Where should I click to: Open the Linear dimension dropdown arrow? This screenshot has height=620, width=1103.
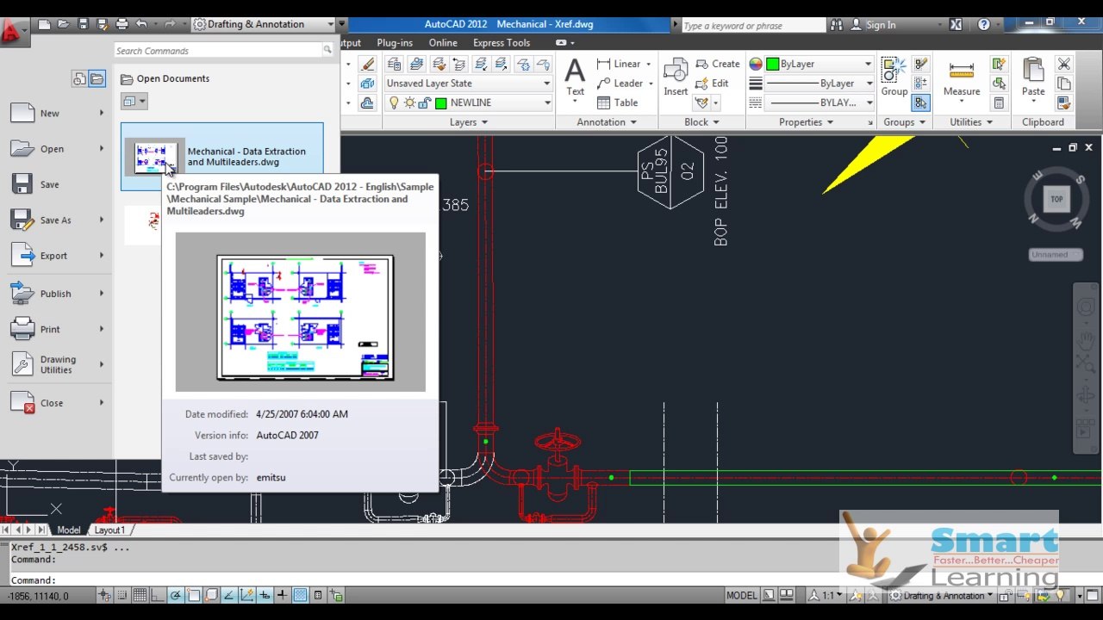click(648, 65)
